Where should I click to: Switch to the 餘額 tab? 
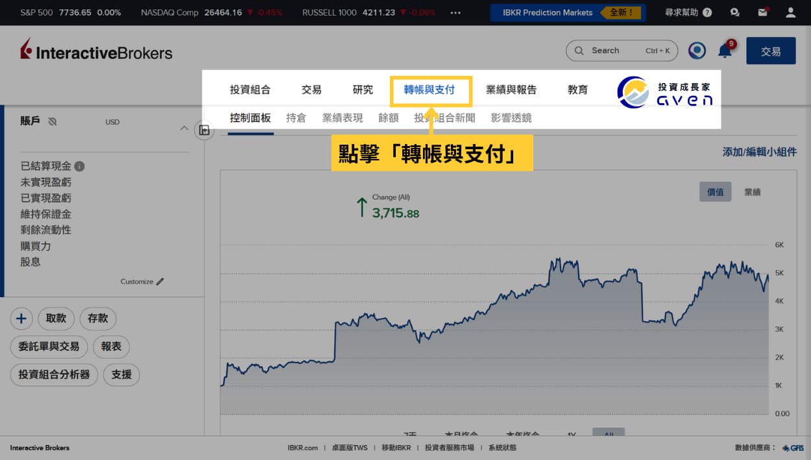coord(388,118)
